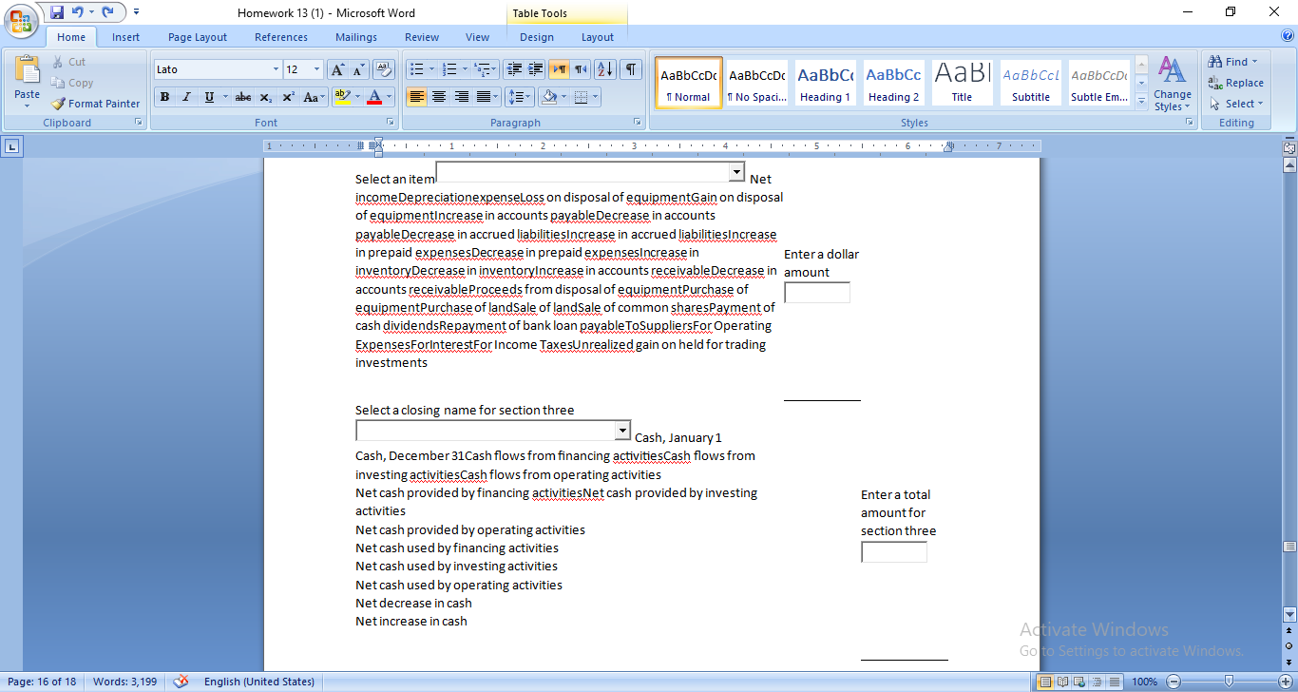Center align the paragraph
The height and width of the screenshot is (692, 1298).
point(438,97)
